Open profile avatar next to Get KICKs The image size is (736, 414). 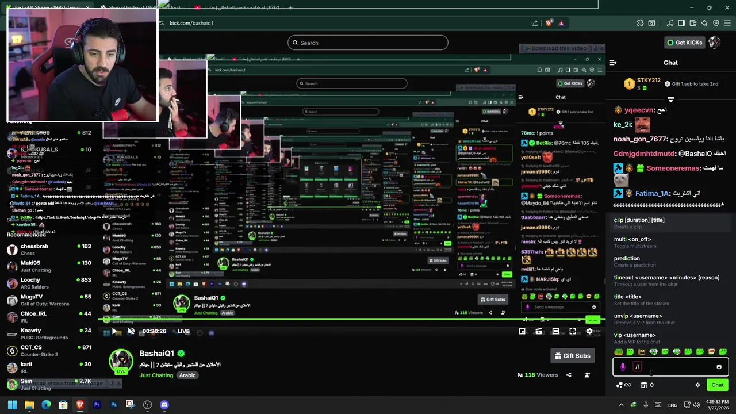714,43
